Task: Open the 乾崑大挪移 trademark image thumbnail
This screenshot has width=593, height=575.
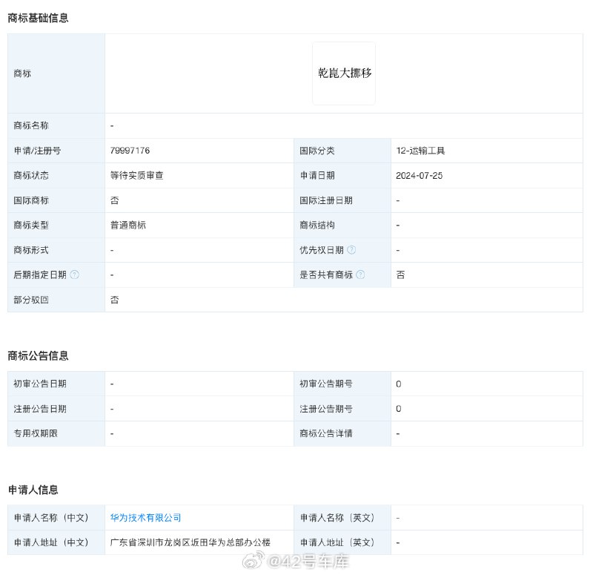Action: tap(344, 73)
